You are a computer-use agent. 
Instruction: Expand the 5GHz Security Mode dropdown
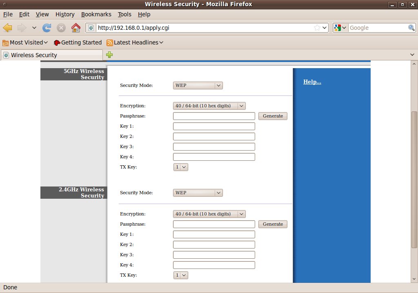198,85
